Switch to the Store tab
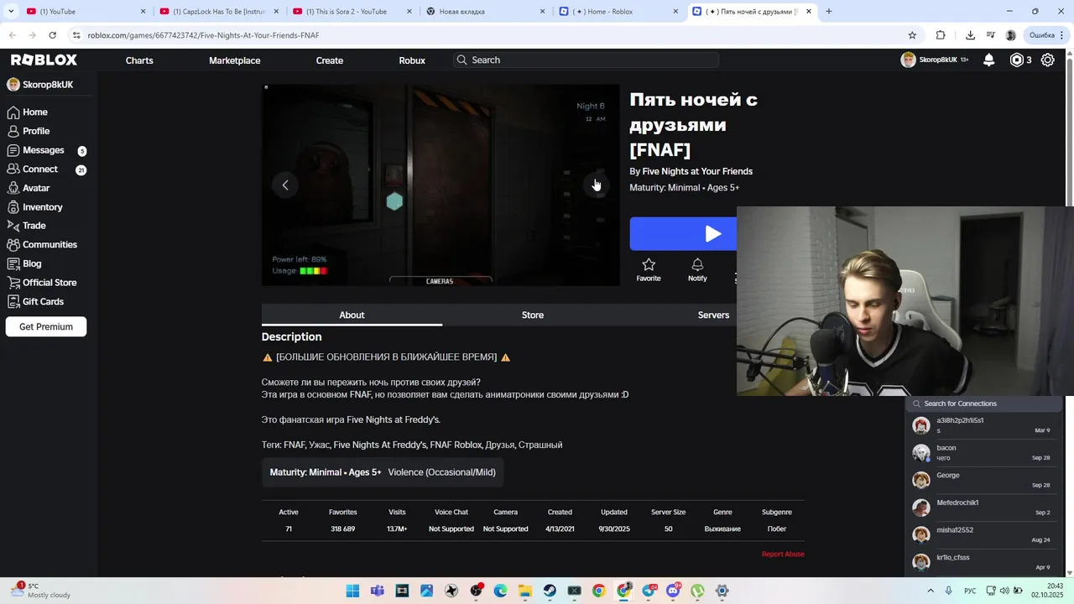The width and height of the screenshot is (1074, 604). 533,315
